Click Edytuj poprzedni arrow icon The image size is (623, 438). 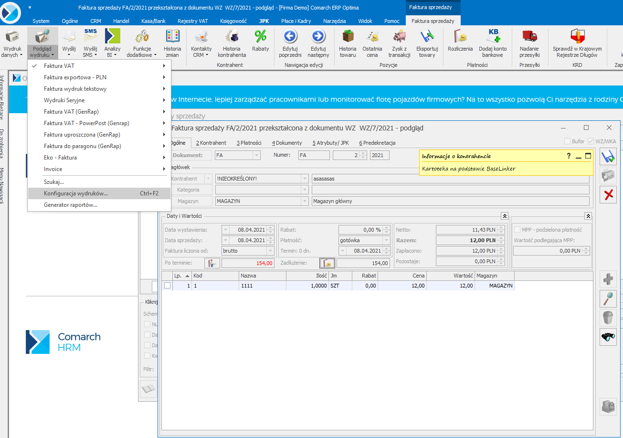(290, 37)
